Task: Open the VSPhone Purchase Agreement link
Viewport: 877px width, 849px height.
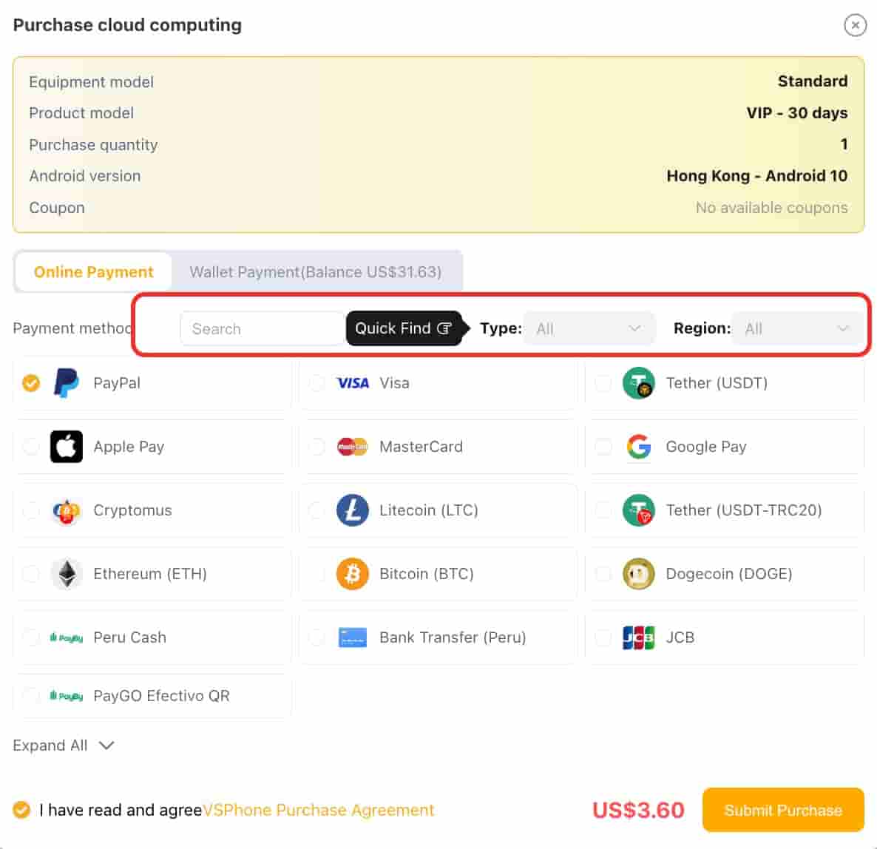Action: point(318,810)
